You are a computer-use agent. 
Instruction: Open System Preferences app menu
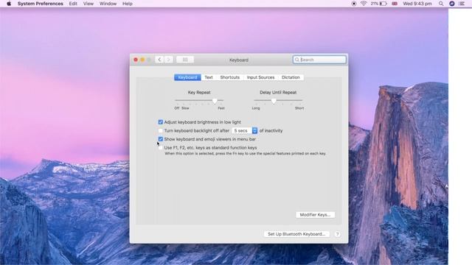tap(41, 4)
